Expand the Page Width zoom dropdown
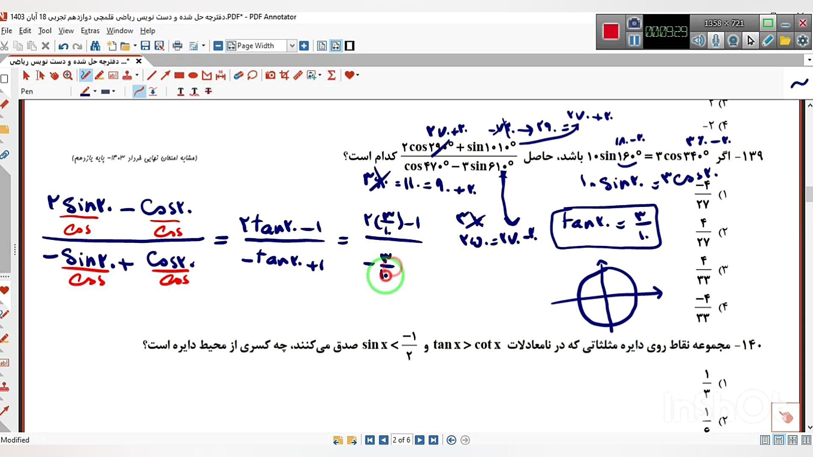The width and height of the screenshot is (813, 457). [x=292, y=46]
